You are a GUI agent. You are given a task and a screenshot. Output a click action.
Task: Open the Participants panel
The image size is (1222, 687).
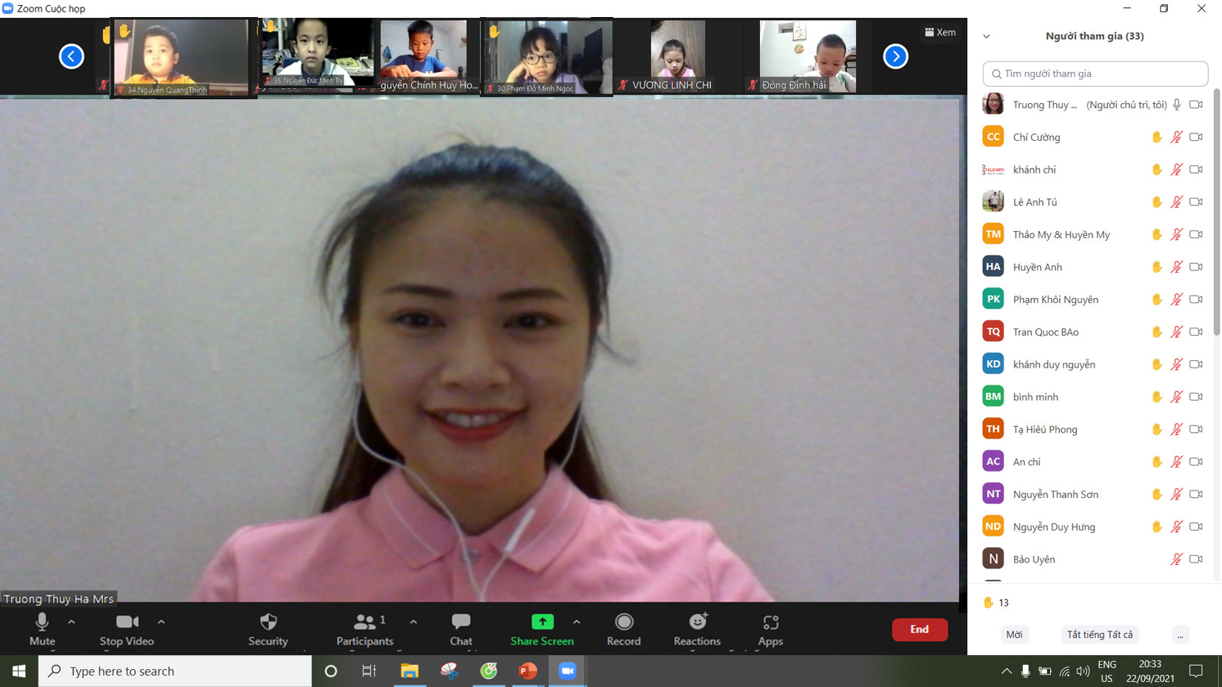tap(364, 629)
